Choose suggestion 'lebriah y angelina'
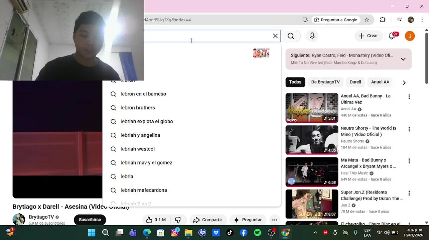This screenshot has width=429, height=240. click(x=192, y=135)
